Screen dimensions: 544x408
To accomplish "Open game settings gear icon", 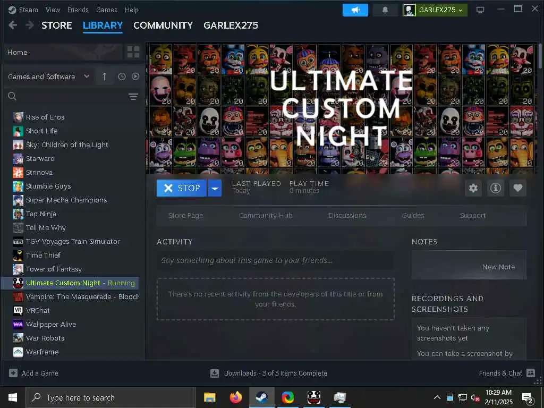I will (473, 188).
